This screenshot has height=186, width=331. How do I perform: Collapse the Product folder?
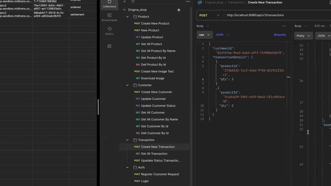(x=127, y=17)
